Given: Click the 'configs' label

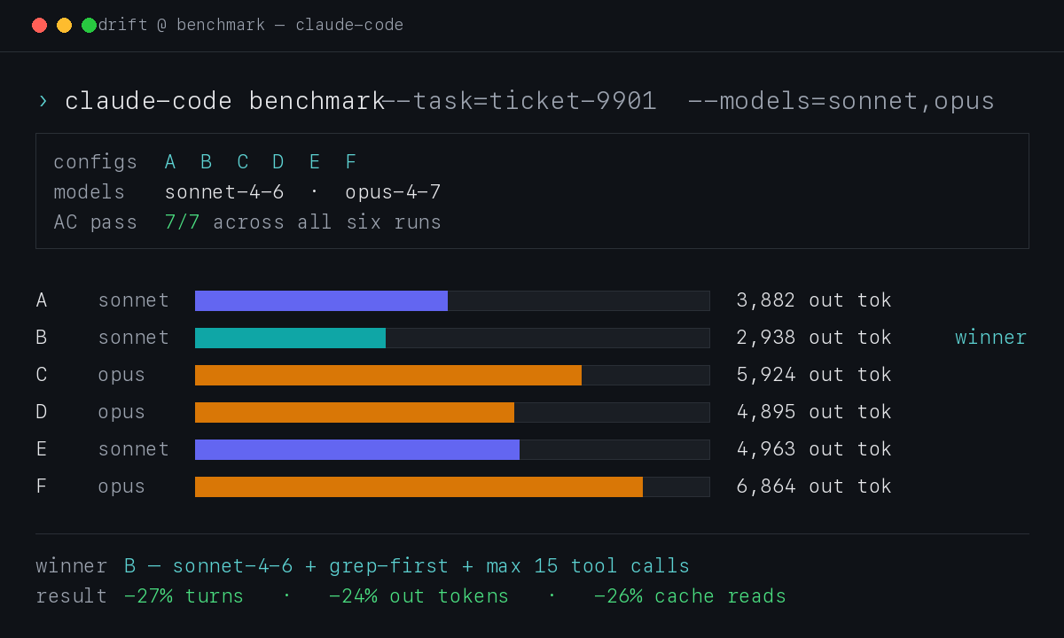Looking at the screenshot, I should tap(96, 162).
